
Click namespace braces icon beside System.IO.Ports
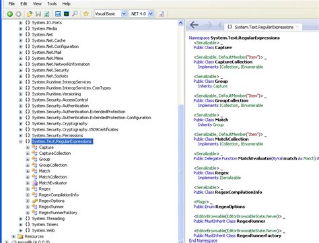click(x=28, y=23)
